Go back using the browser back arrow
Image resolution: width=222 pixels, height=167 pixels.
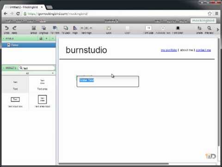6,13
